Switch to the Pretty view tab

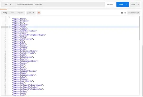pyautogui.click(x=5, y=13)
